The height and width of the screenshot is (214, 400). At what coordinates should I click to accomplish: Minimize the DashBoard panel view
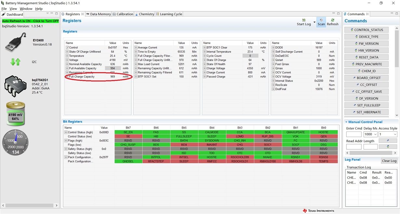pos(52,14)
